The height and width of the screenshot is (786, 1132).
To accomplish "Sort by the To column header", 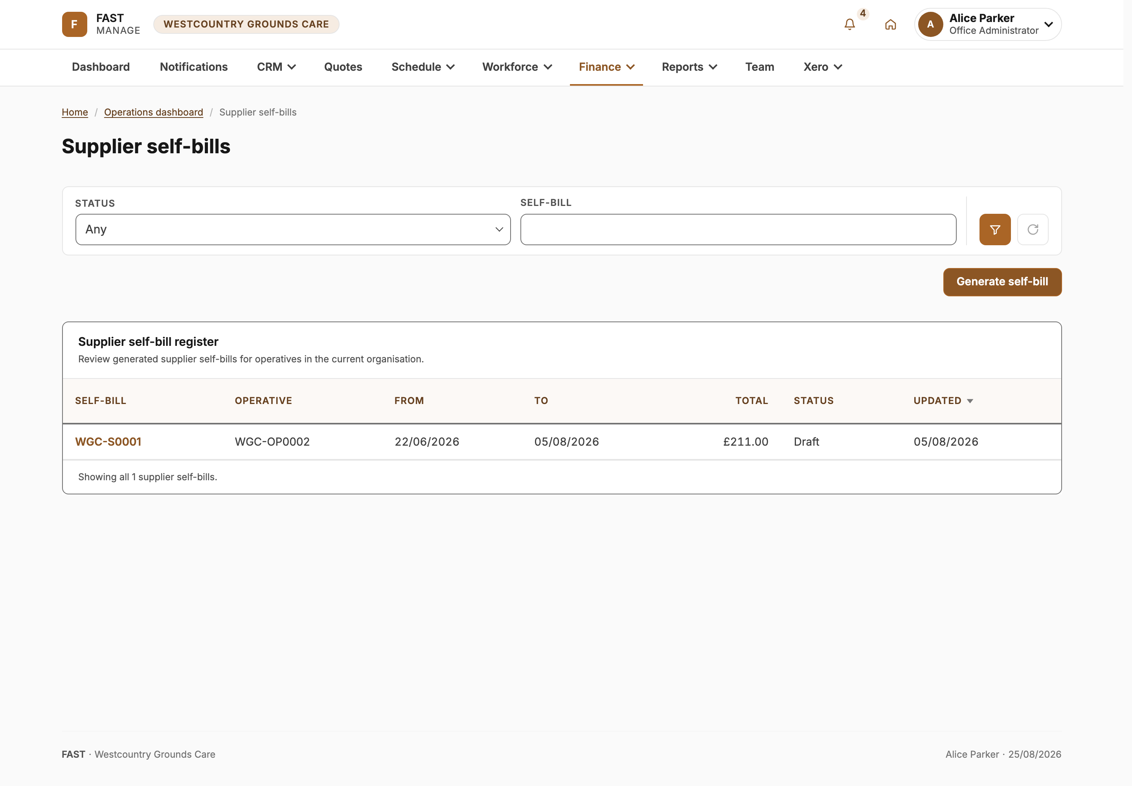I will (541, 401).
